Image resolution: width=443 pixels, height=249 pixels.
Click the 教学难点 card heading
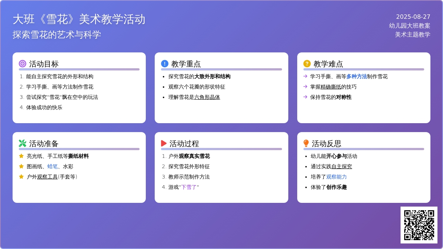(x=329, y=64)
